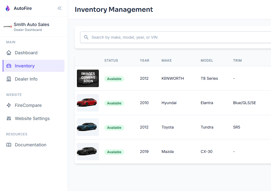Click the Smith Auto Sales dealer logo
271x191 pixels.
coord(8,27)
